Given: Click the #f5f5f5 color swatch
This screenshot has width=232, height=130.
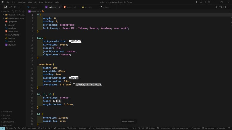Looking at the screenshot, I should 70,41.
